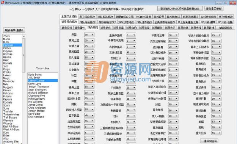Switch to the 球员热区 tab
Viewport: 237px width, 144px height.
(x=170, y=28)
